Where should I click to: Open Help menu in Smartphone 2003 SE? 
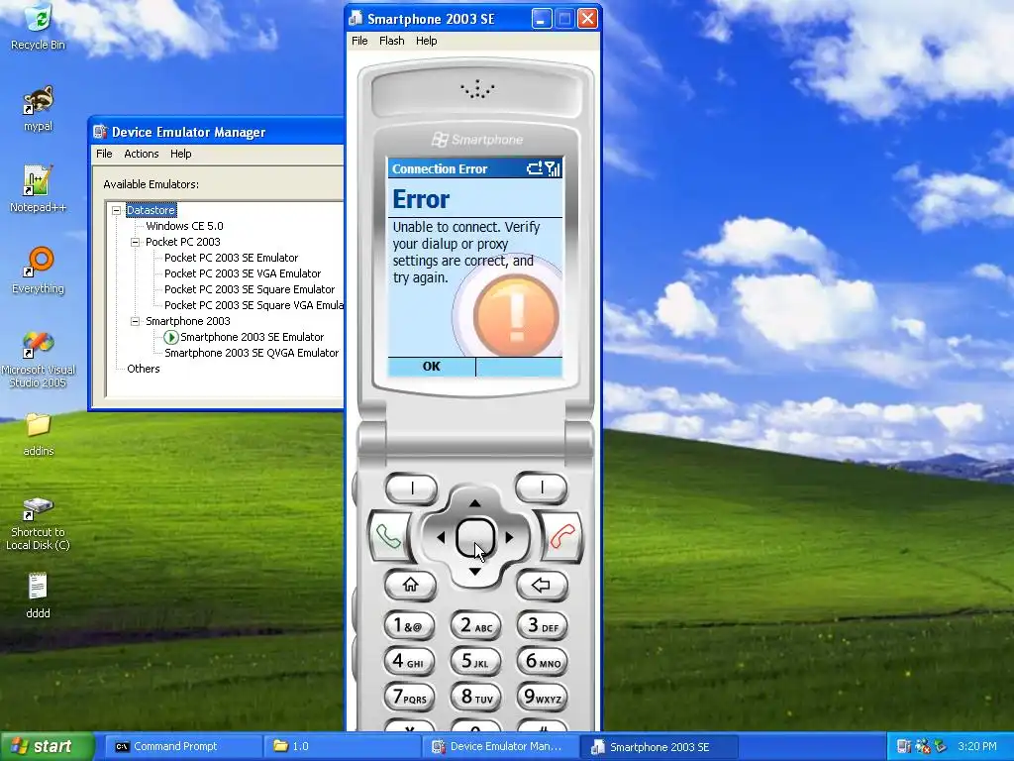(x=426, y=41)
